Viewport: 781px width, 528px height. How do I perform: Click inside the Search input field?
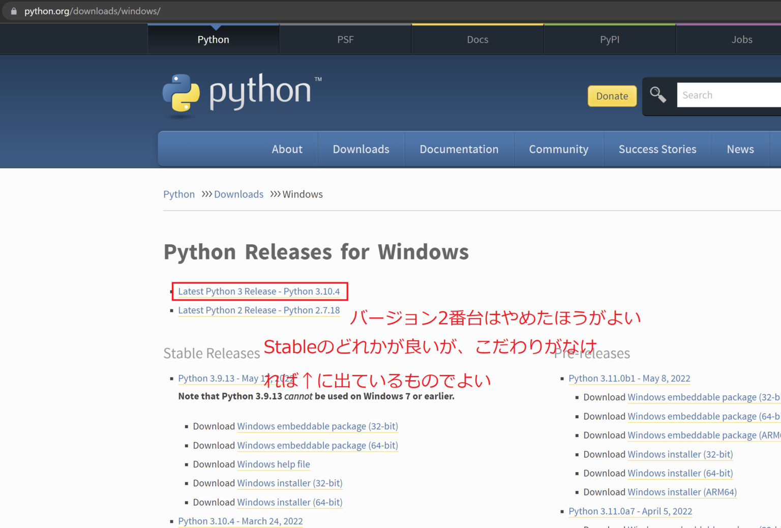[x=727, y=95]
